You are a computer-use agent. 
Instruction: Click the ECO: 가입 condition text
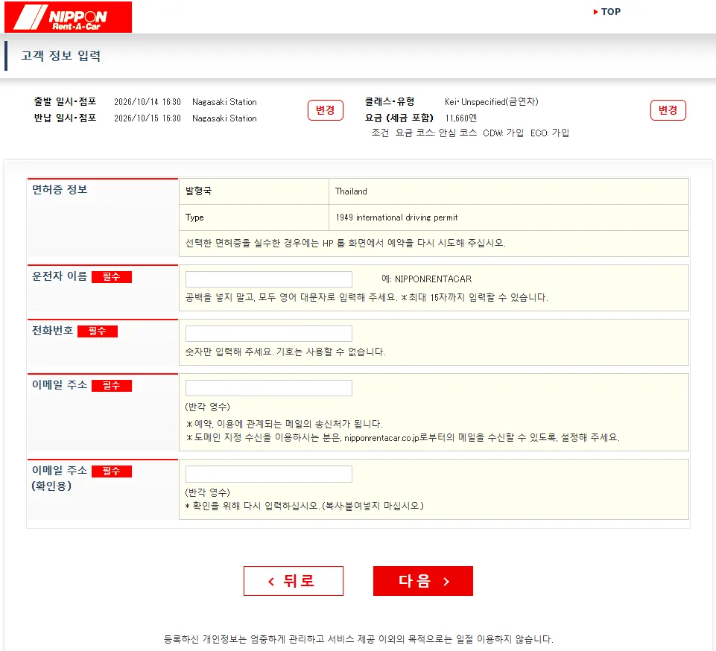pos(550,133)
